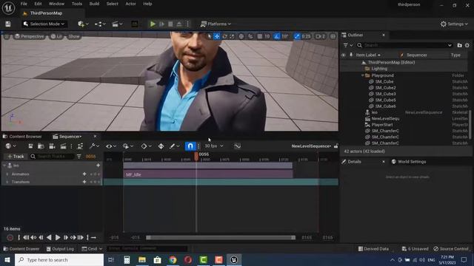Open the Platforms dropdown
474x266 pixels.
pos(216,24)
